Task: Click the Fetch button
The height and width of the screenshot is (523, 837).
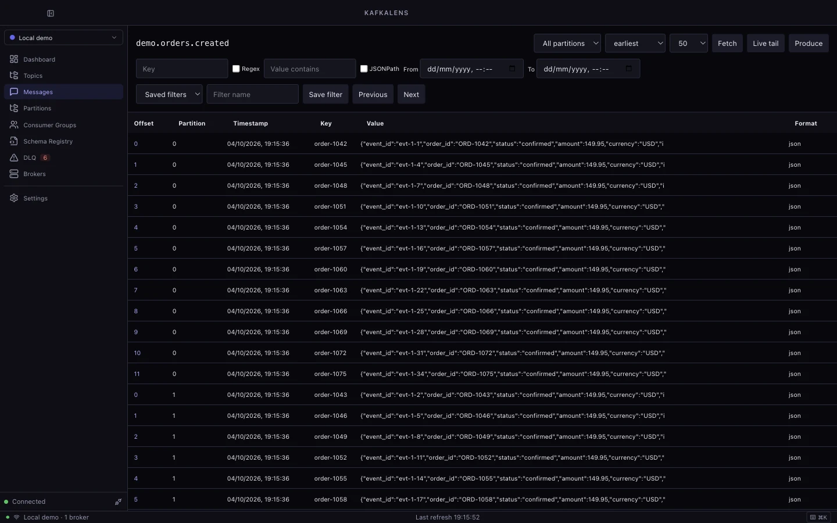Action: coord(727,44)
